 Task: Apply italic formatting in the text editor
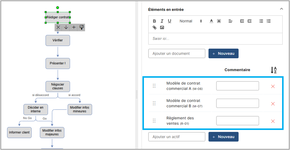pos(162,21)
